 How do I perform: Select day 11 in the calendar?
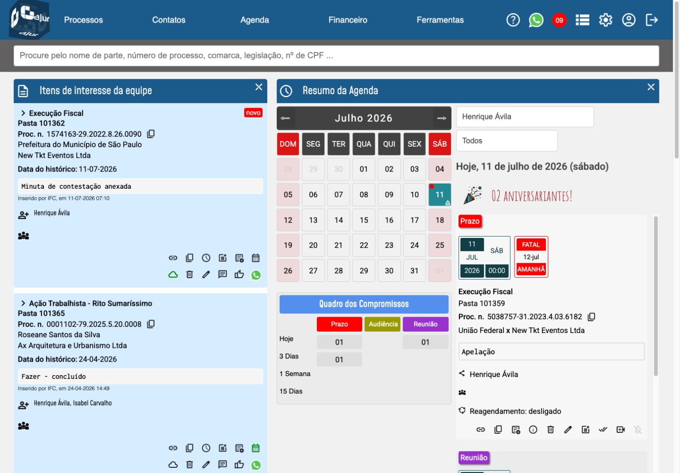pos(439,194)
